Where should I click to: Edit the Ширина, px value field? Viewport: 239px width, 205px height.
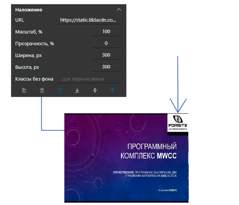point(106,55)
